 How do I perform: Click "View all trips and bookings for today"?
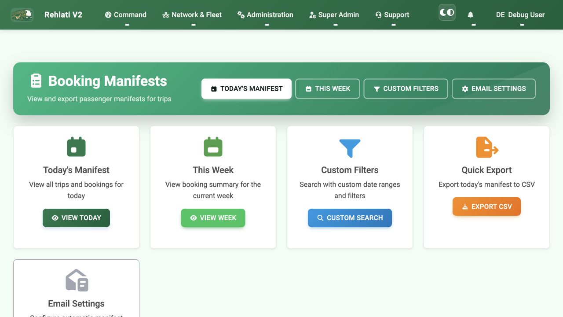pos(76,190)
